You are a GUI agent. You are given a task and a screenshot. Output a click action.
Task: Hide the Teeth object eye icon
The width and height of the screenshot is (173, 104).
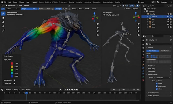[x=168, y=24]
